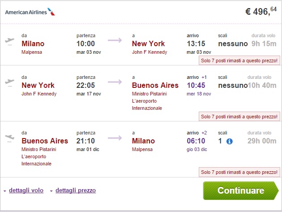Click the arrow from Buenos Aires to Milano
This screenshot has height=212, width=282.
(x=115, y=138)
